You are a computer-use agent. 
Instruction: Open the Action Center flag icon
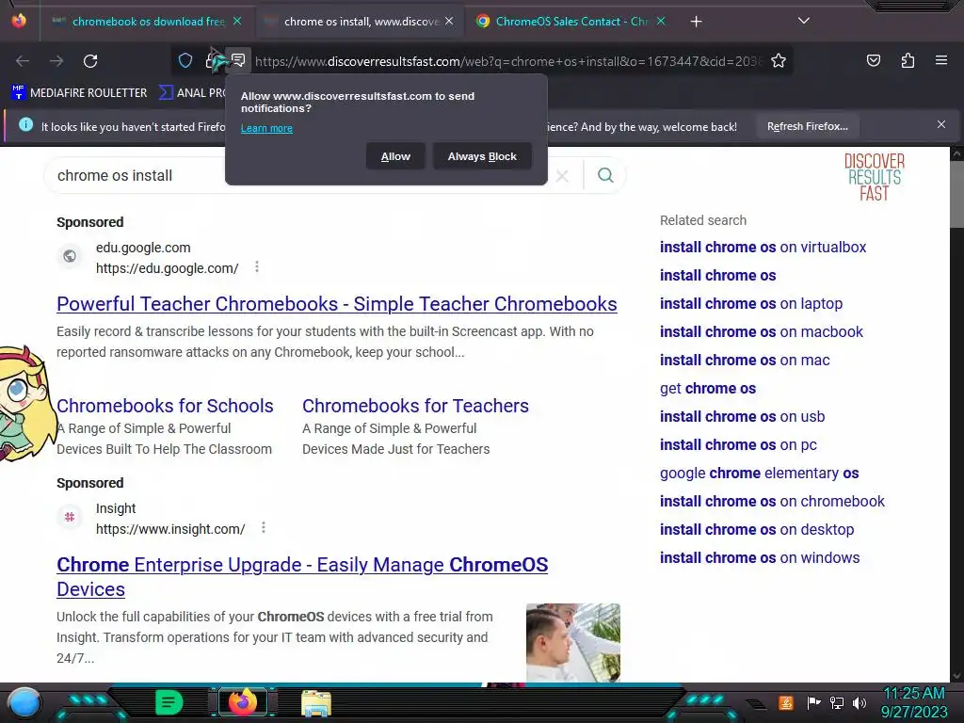coord(814,702)
